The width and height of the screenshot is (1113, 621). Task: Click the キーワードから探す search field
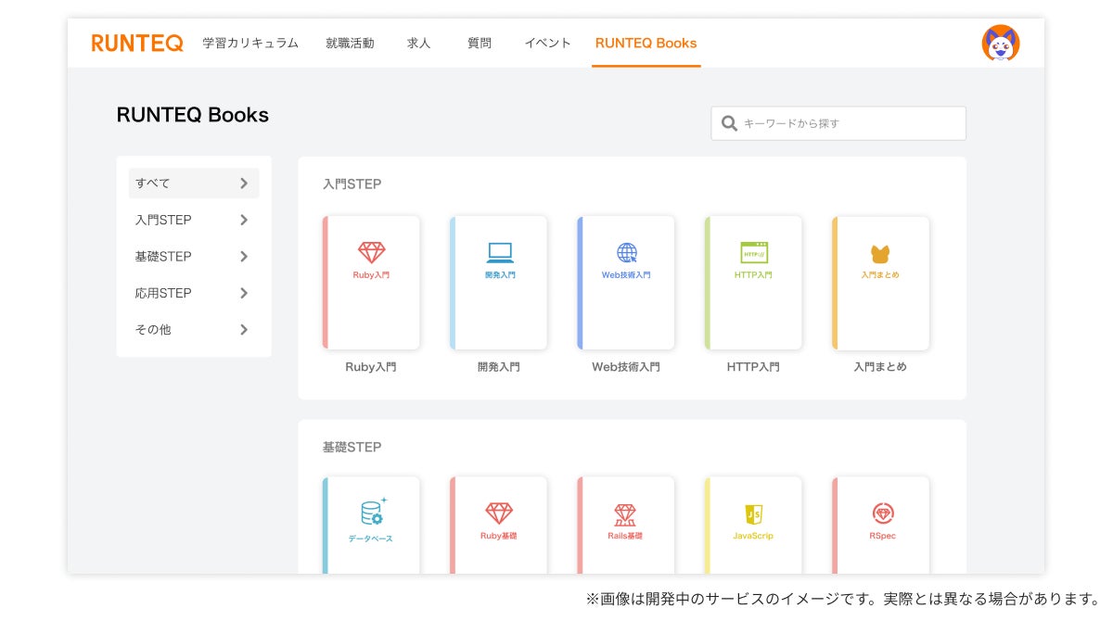pyautogui.click(x=838, y=123)
